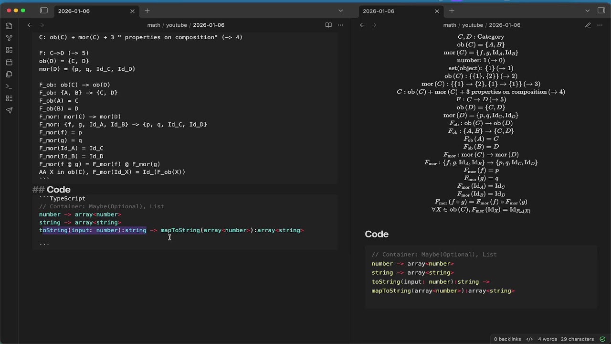Navigate back in the left pane
The image size is (611, 344).
coord(30,25)
